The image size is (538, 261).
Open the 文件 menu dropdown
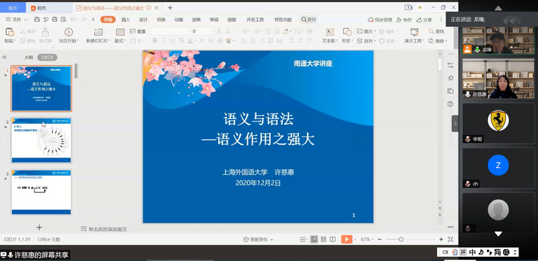coord(16,20)
